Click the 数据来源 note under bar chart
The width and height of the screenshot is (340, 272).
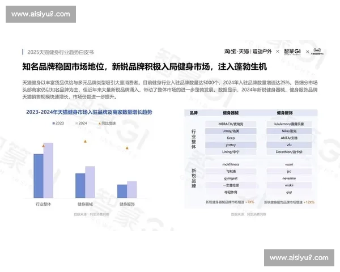pyautogui.click(x=91, y=214)
